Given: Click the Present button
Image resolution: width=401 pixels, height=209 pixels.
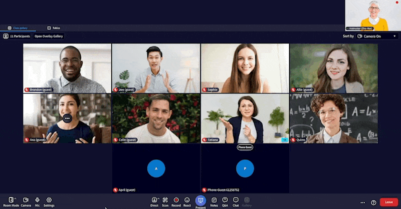Looking at the screenshot, I should pyautogui.click(x=200, y=200).
